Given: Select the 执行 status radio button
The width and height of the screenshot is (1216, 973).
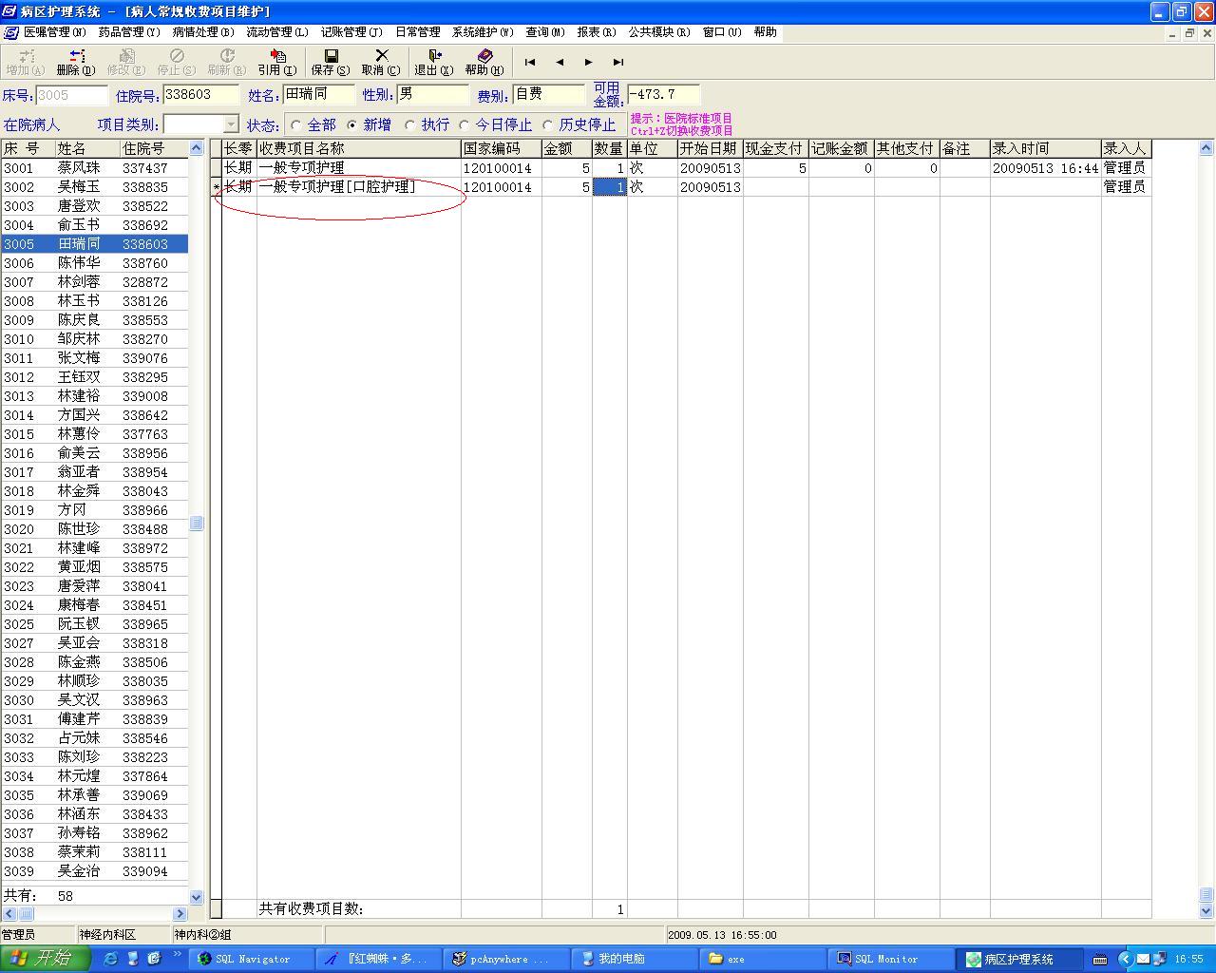Looking at the screenshot, I should tap(410, 125).
